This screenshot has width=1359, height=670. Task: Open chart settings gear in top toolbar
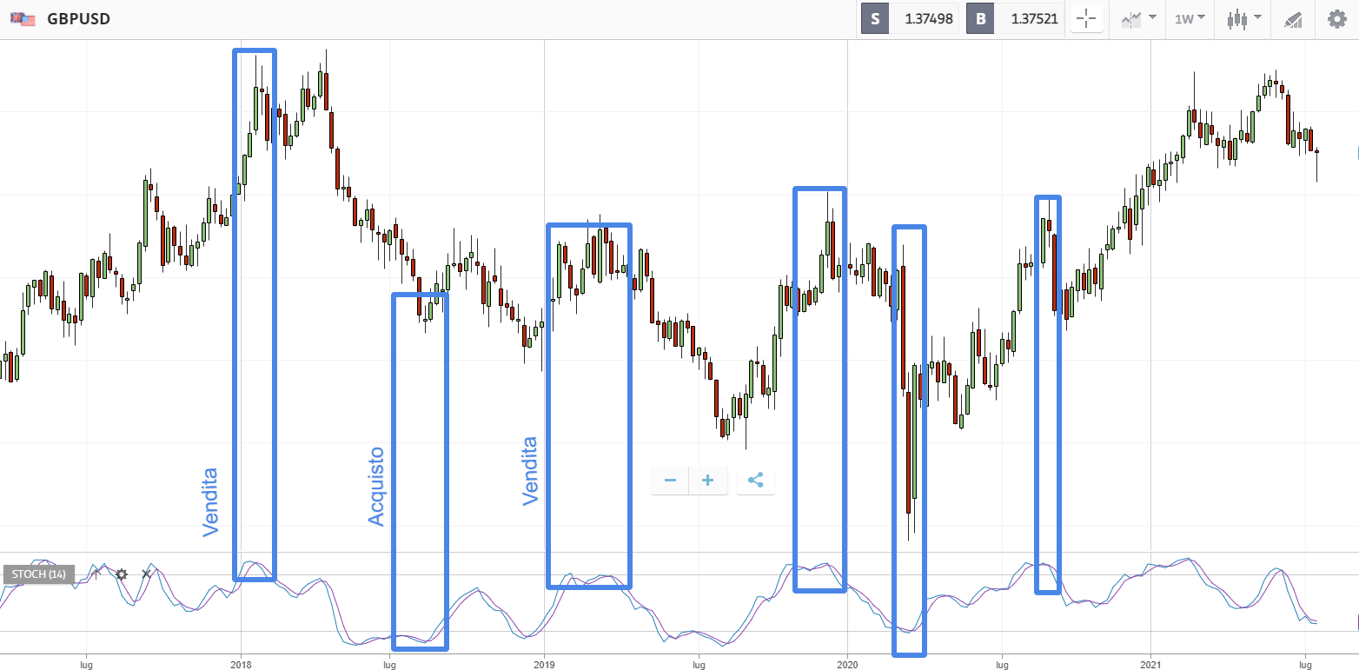(1336, 18)
